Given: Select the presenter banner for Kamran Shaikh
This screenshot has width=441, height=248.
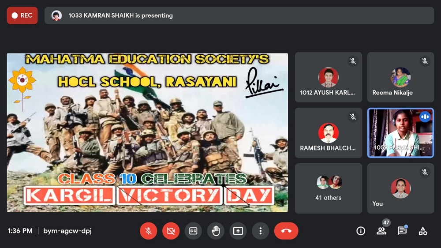Looking at the screenshot, I should 239,15.
